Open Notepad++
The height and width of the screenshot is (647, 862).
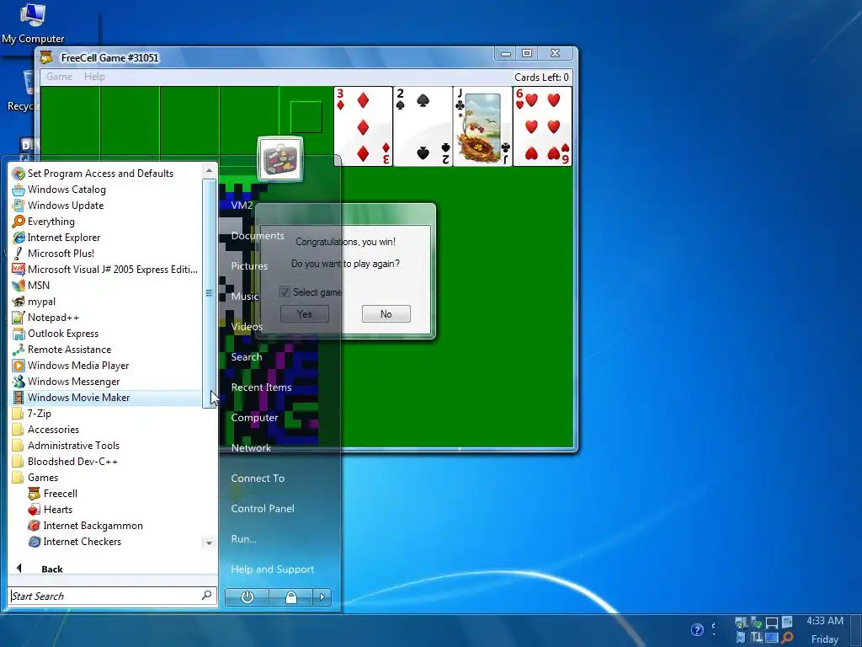coord(45,318)
